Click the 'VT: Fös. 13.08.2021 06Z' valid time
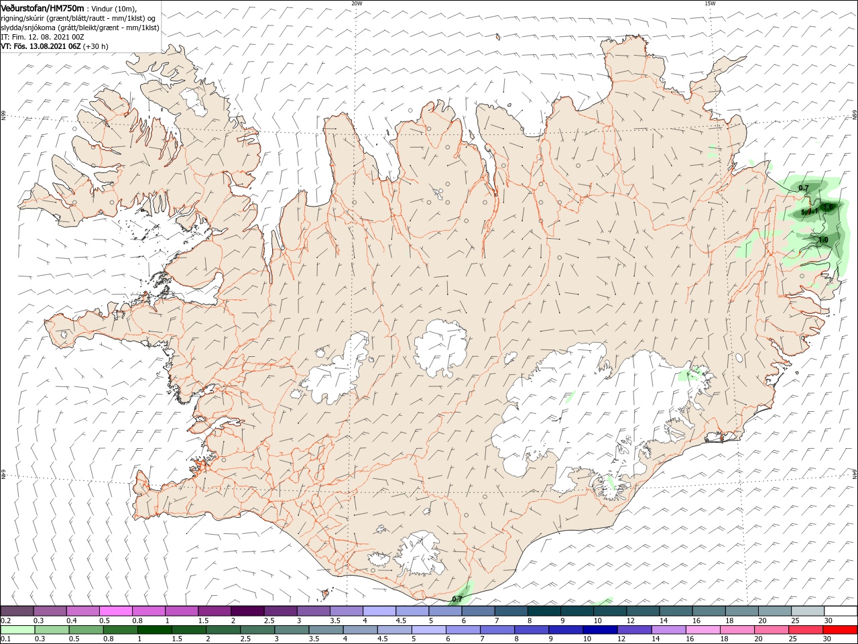Image resolution: width=858 pixels, height=644 pixels. pyautogui.click(x=41, y=46)
